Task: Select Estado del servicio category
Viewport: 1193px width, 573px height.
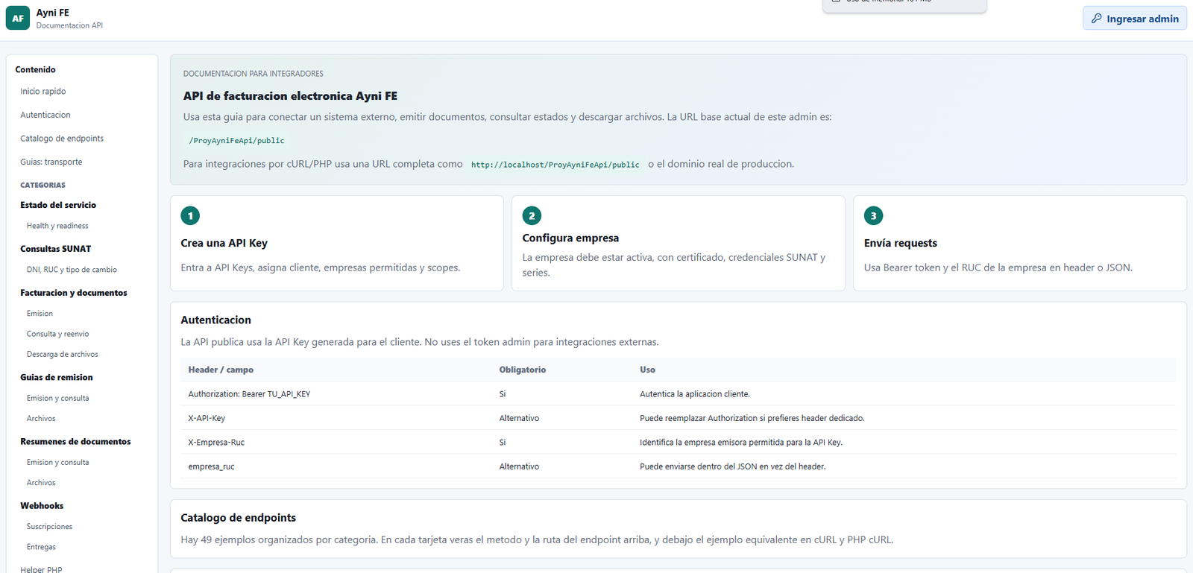Action: coord(58,205)
